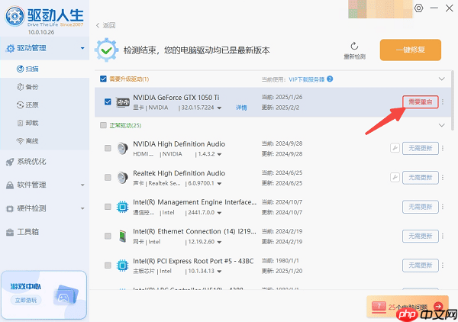458x322 pixels.
Task: Open 系统优化 in the sidebar
Action: coord(45,162)
